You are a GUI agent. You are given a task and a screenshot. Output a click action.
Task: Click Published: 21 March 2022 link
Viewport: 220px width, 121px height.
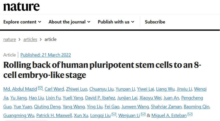pos(46,55)
